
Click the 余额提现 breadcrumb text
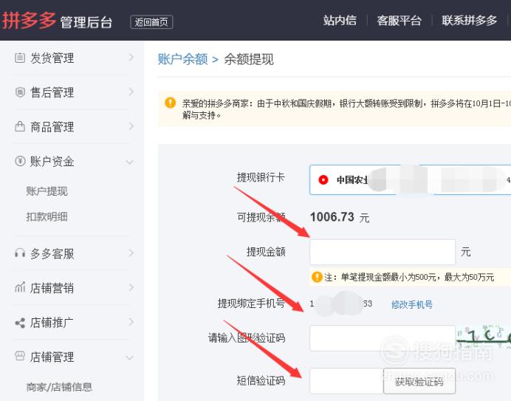coord(249,59)
